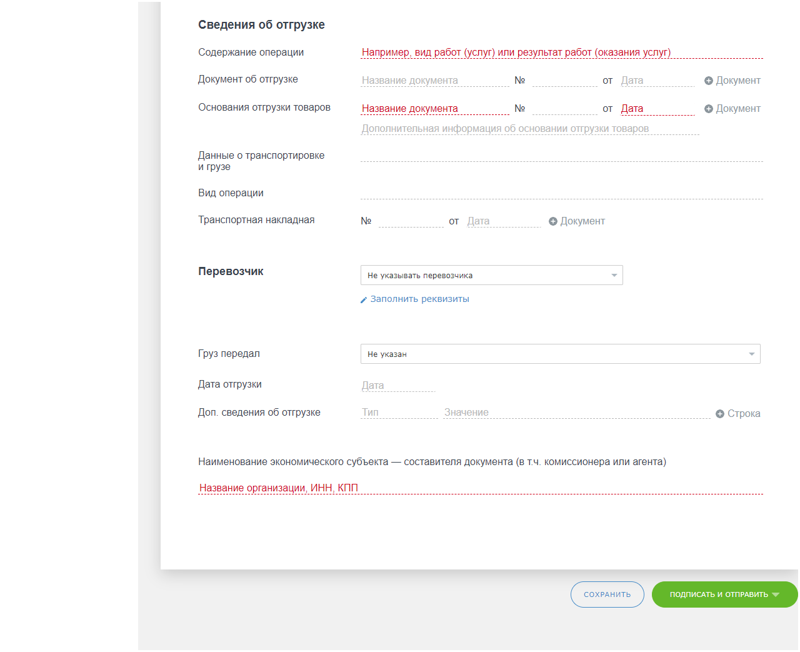
Task: Click the plus icon for Документ об отгрузке
Action: tap(709, 81)
